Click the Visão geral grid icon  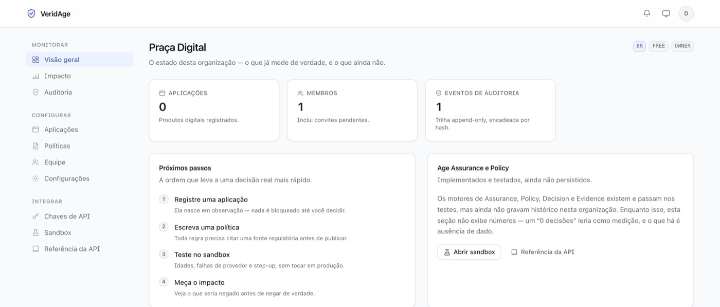(x=35, y=60)
